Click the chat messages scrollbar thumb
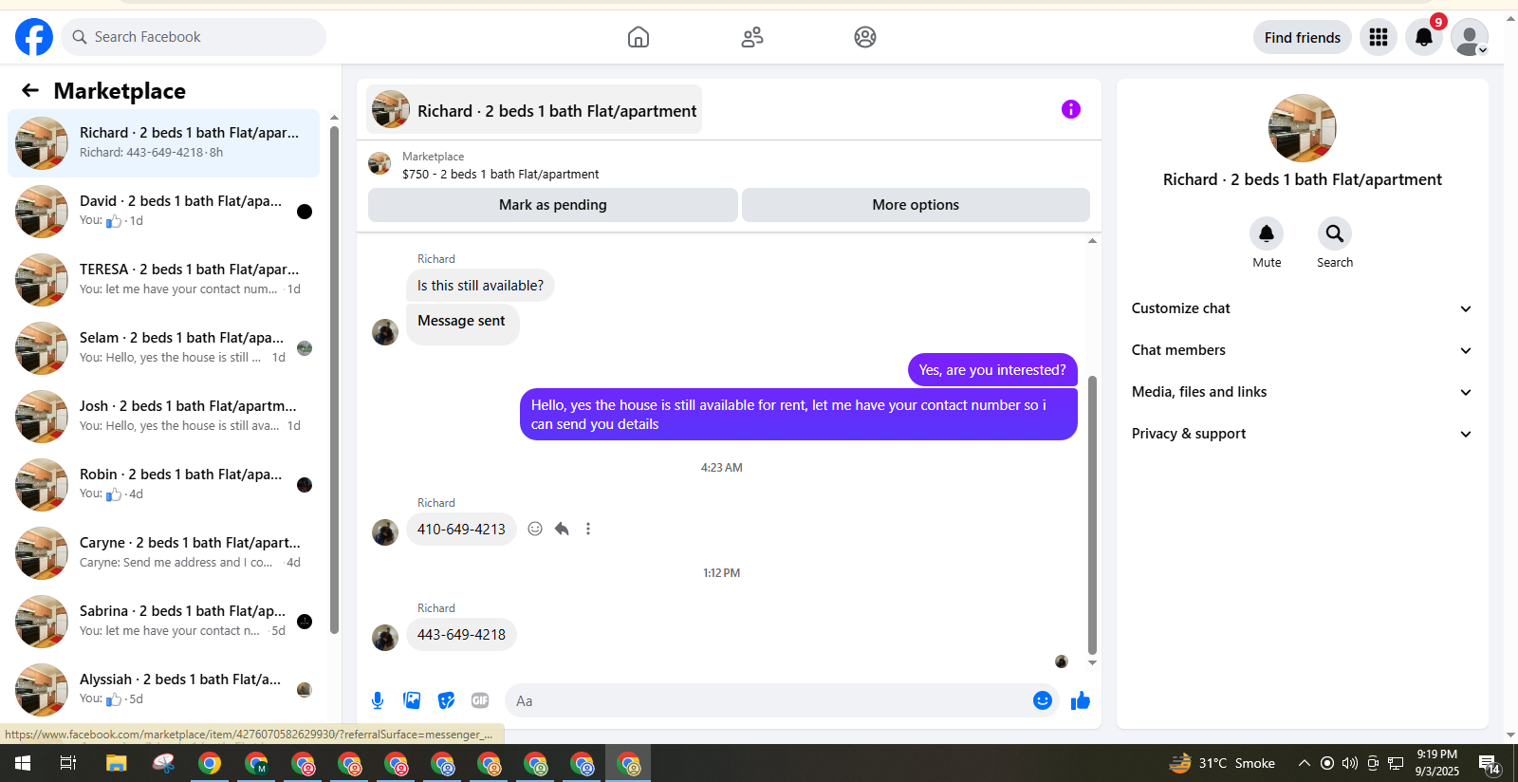1518x782 pixels. click(x=1092, y=515)
